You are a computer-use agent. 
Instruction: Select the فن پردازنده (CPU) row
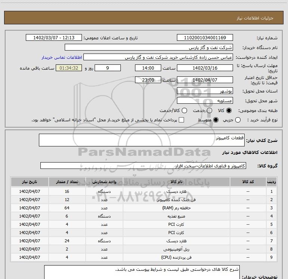click(x=144, y=257)
